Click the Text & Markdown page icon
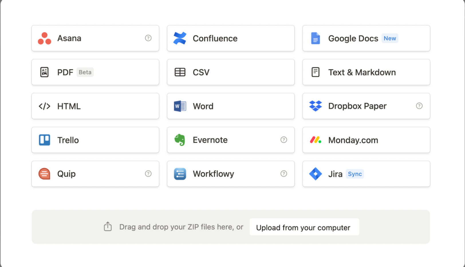The width and height of the screenshot is (465, 267). point(315,72)
